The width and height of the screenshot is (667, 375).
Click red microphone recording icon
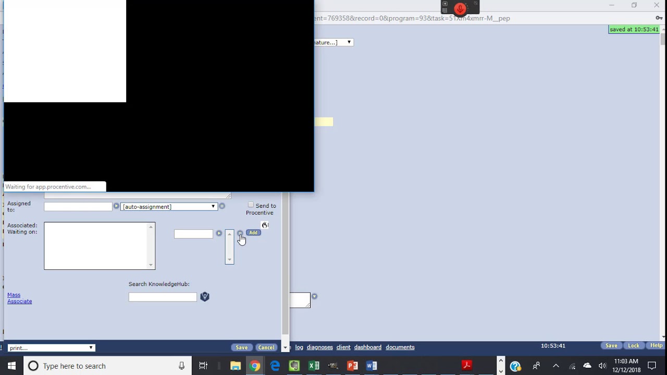[460, 8]
